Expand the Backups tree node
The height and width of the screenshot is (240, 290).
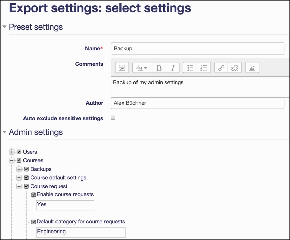(19, 169)
